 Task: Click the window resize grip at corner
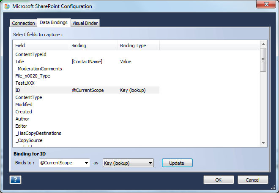[273, 188]
